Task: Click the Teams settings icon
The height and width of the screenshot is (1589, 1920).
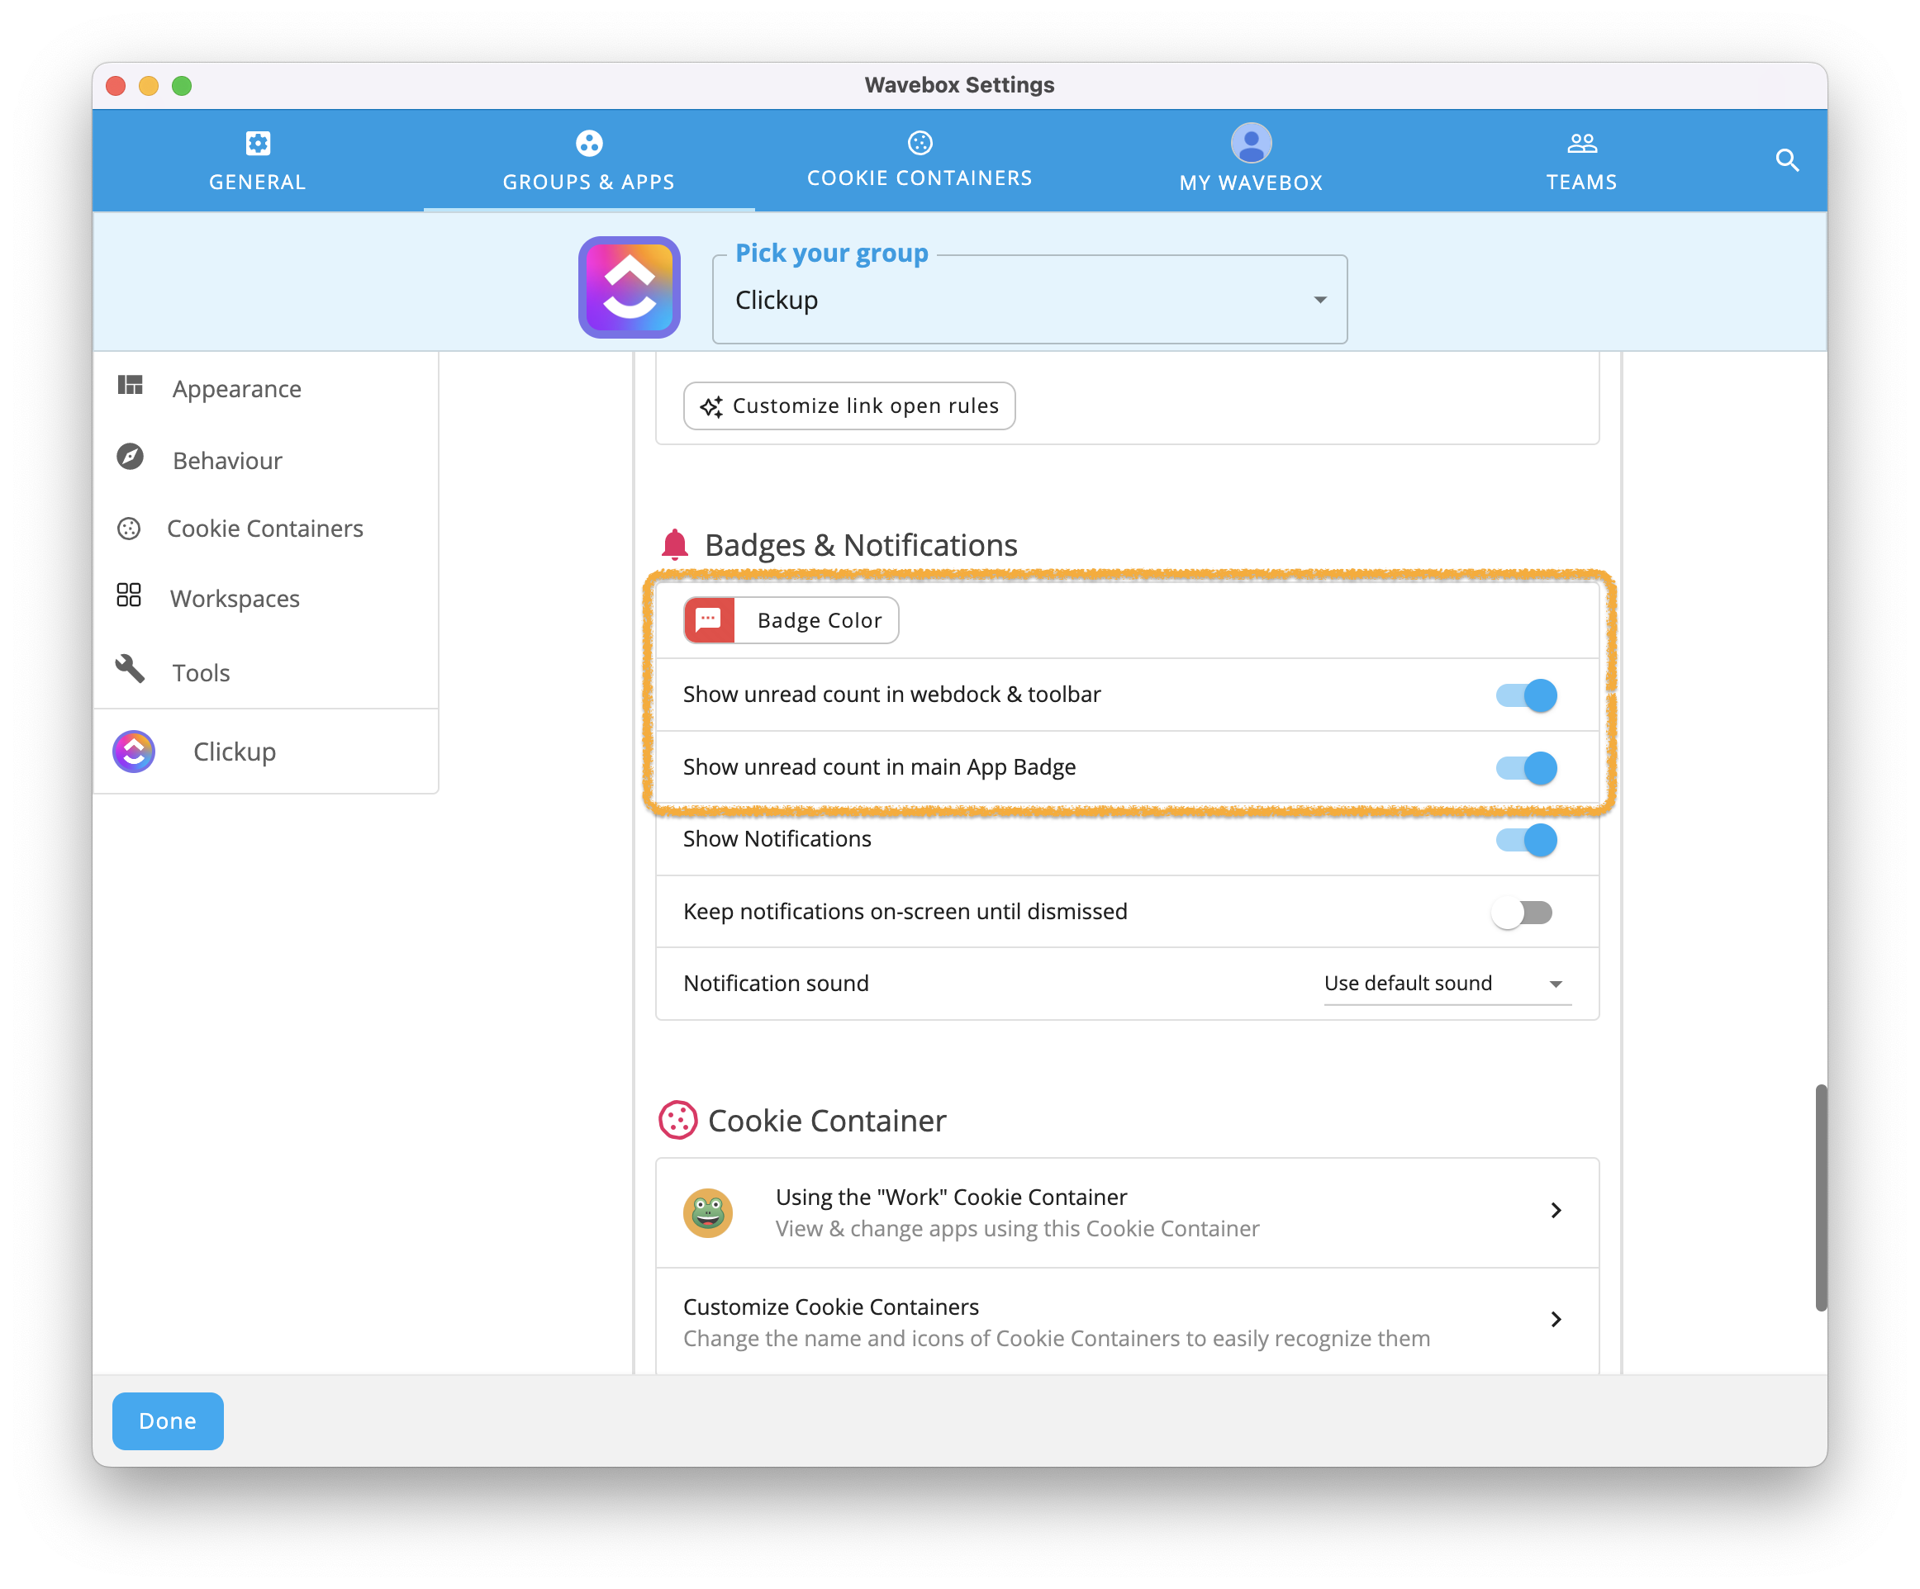Action: 1580,144
